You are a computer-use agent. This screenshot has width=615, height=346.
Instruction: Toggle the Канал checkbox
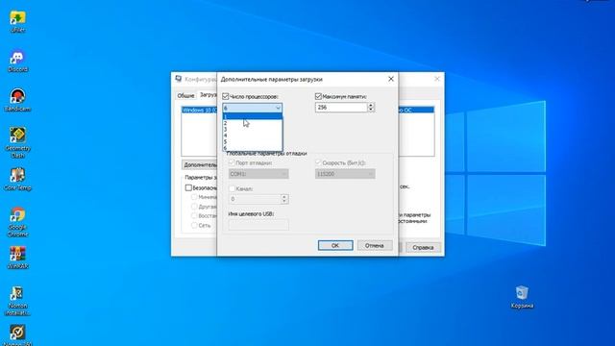(232, 188)
